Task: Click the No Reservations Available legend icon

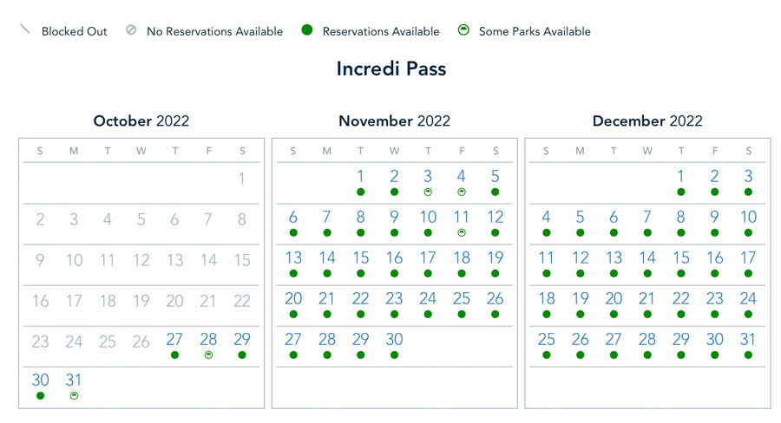Action: point(131,30)
